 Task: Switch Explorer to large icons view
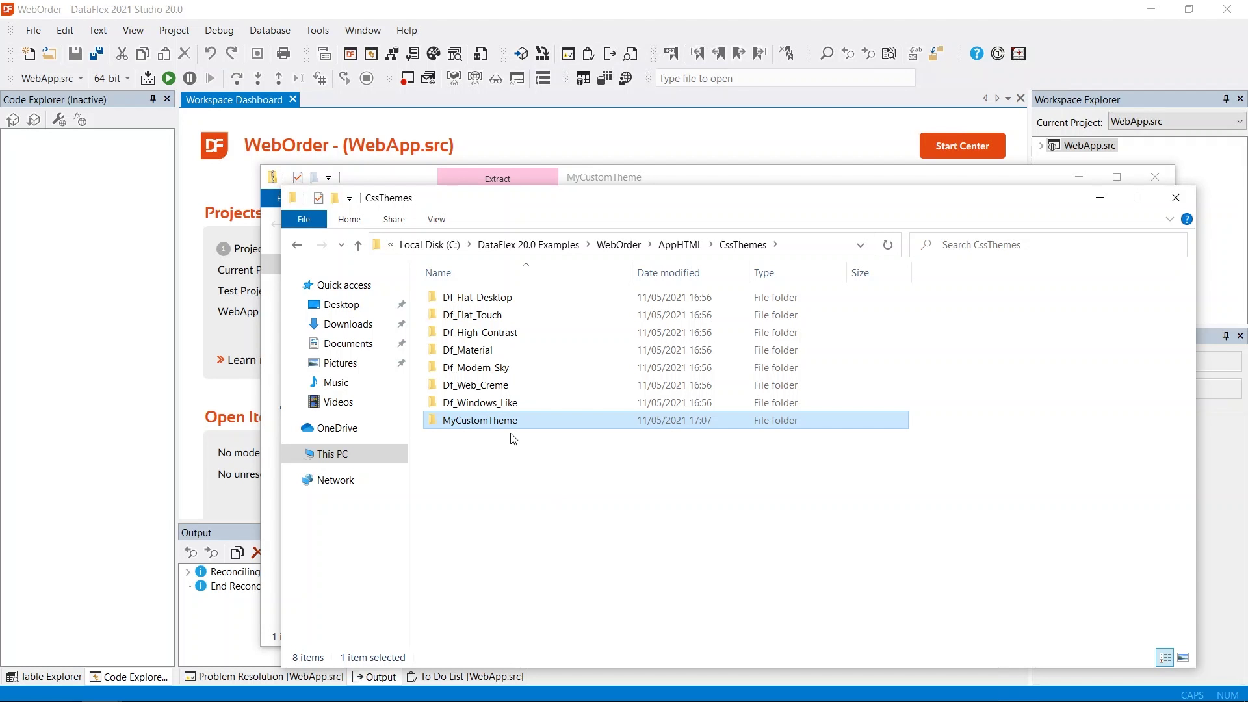[1183, 658]
